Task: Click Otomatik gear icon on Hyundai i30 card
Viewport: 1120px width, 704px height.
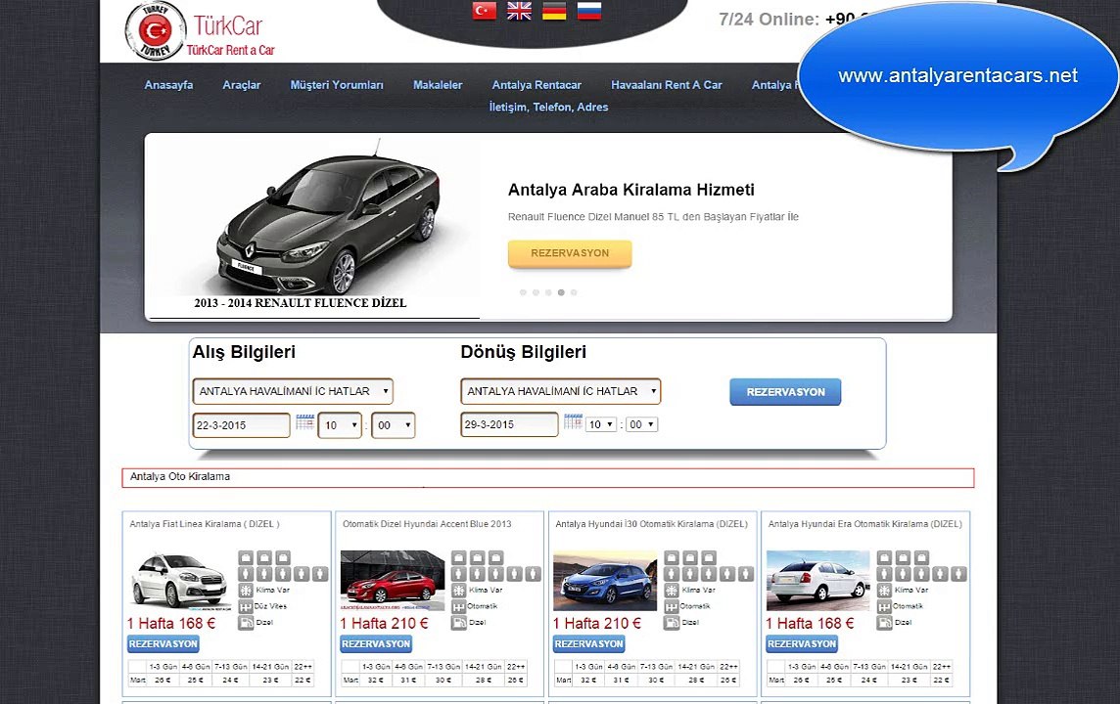Action: click(672, 606)
